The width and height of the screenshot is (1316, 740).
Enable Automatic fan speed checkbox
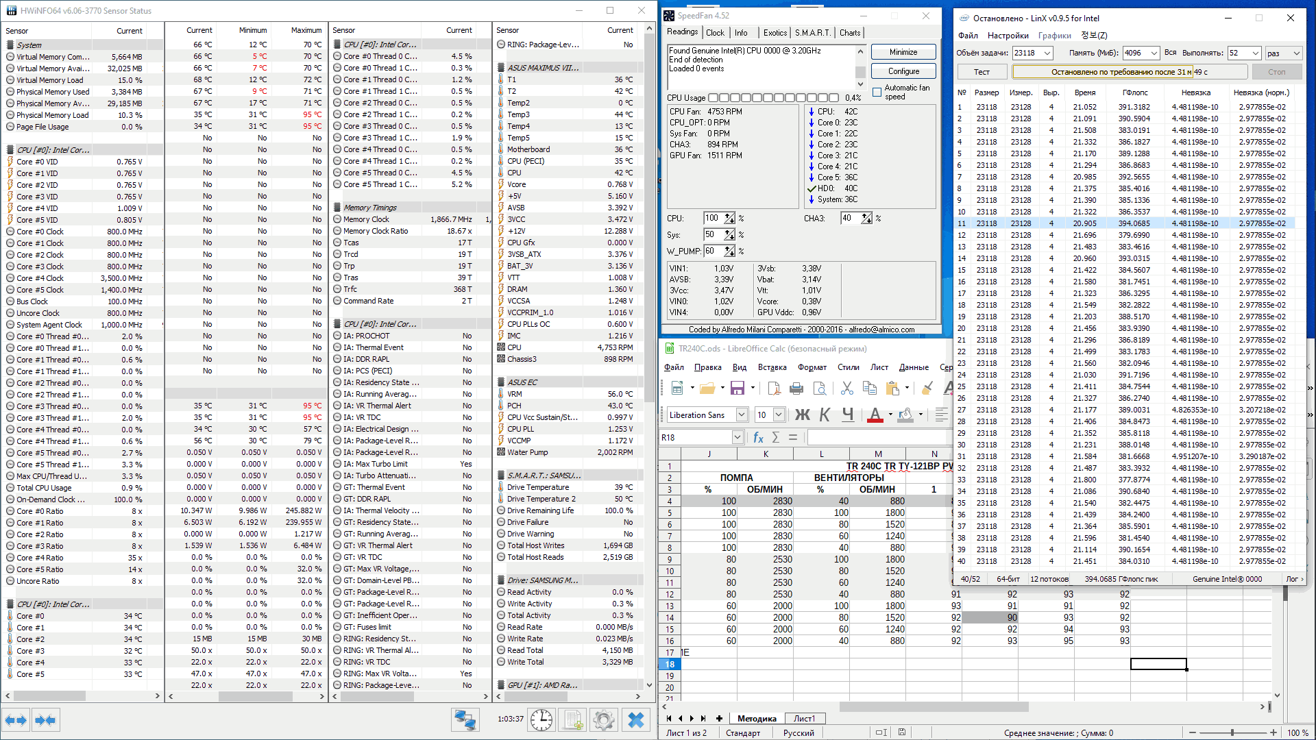pyautogui.click(x=877, y=92)
